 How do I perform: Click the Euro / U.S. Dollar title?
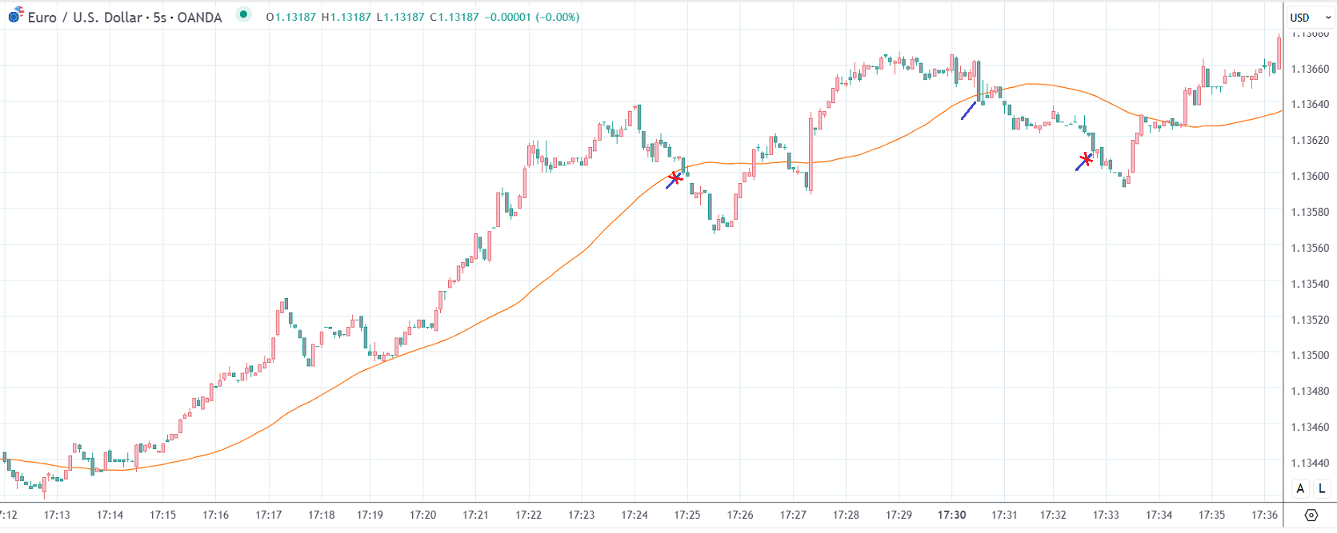coord(84,17)
